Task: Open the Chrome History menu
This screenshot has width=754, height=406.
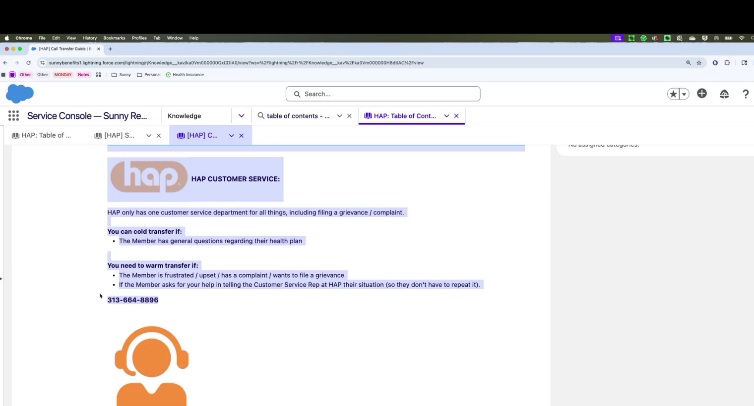Action: coord(89,38)
